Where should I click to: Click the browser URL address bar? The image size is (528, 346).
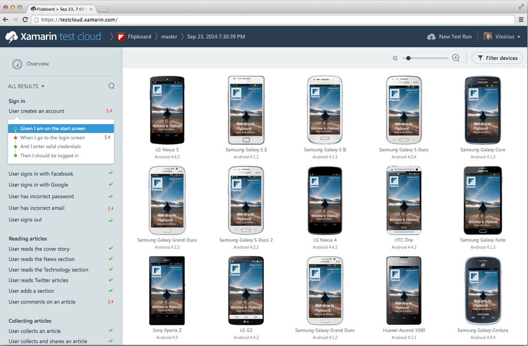(273, 20)
